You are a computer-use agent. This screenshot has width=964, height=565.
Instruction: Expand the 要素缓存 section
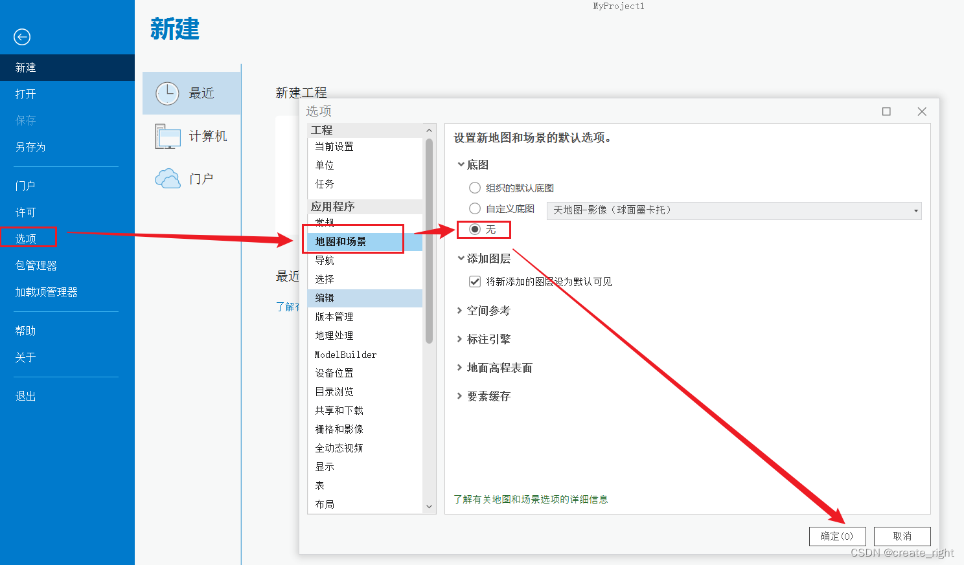(x=460, y=396)
